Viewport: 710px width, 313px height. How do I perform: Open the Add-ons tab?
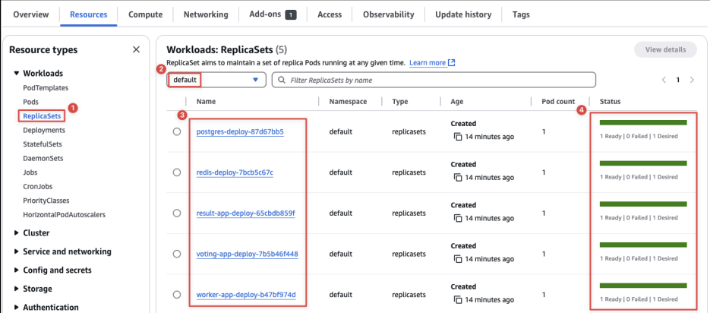(x=273, y=14)
